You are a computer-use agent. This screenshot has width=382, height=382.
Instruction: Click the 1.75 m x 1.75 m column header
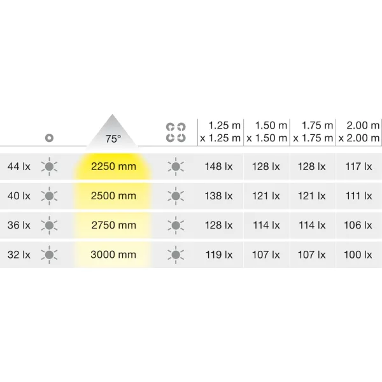pyautogui.click(x=313, y=132)
